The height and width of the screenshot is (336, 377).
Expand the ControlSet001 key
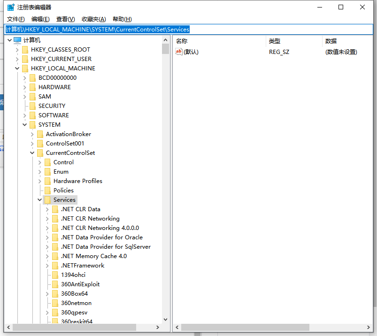pyautogui.click(x=32, y=144)
